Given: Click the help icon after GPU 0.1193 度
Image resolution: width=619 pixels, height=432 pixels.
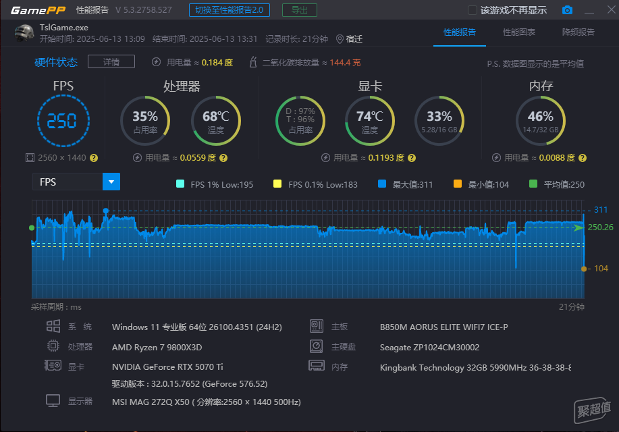Looking at the screenshot, I should coord(412,158).
